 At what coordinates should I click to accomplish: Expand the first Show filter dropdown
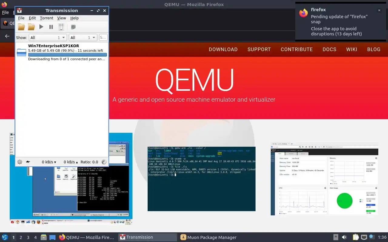pos(48,38)
